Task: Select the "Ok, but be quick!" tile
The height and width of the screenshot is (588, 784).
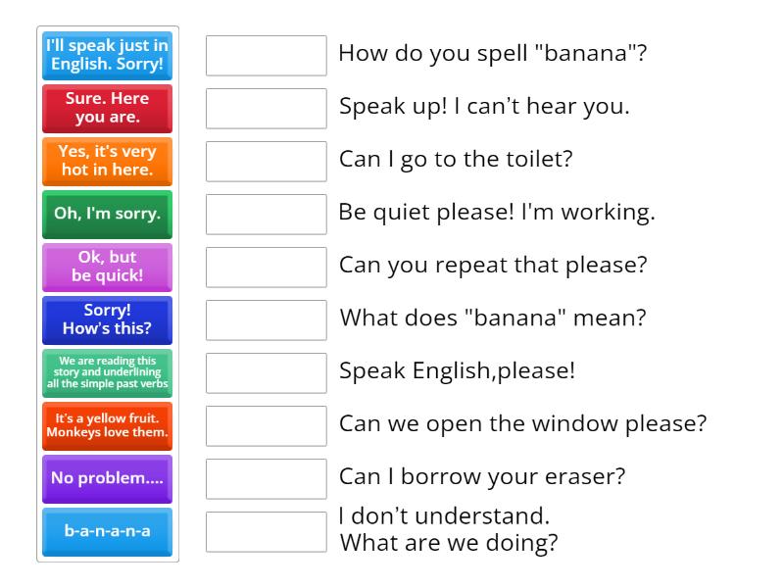Action: click(x=107, y=267)
